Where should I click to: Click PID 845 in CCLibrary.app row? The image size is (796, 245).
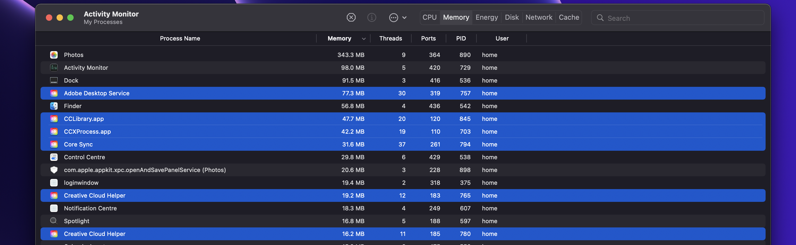pos(465,119)
